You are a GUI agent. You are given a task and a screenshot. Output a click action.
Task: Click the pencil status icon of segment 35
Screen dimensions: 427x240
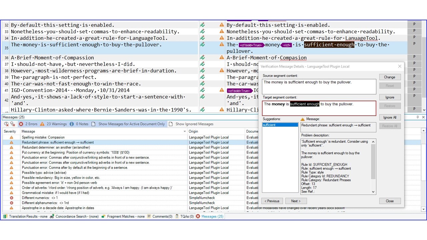[202, 44]
